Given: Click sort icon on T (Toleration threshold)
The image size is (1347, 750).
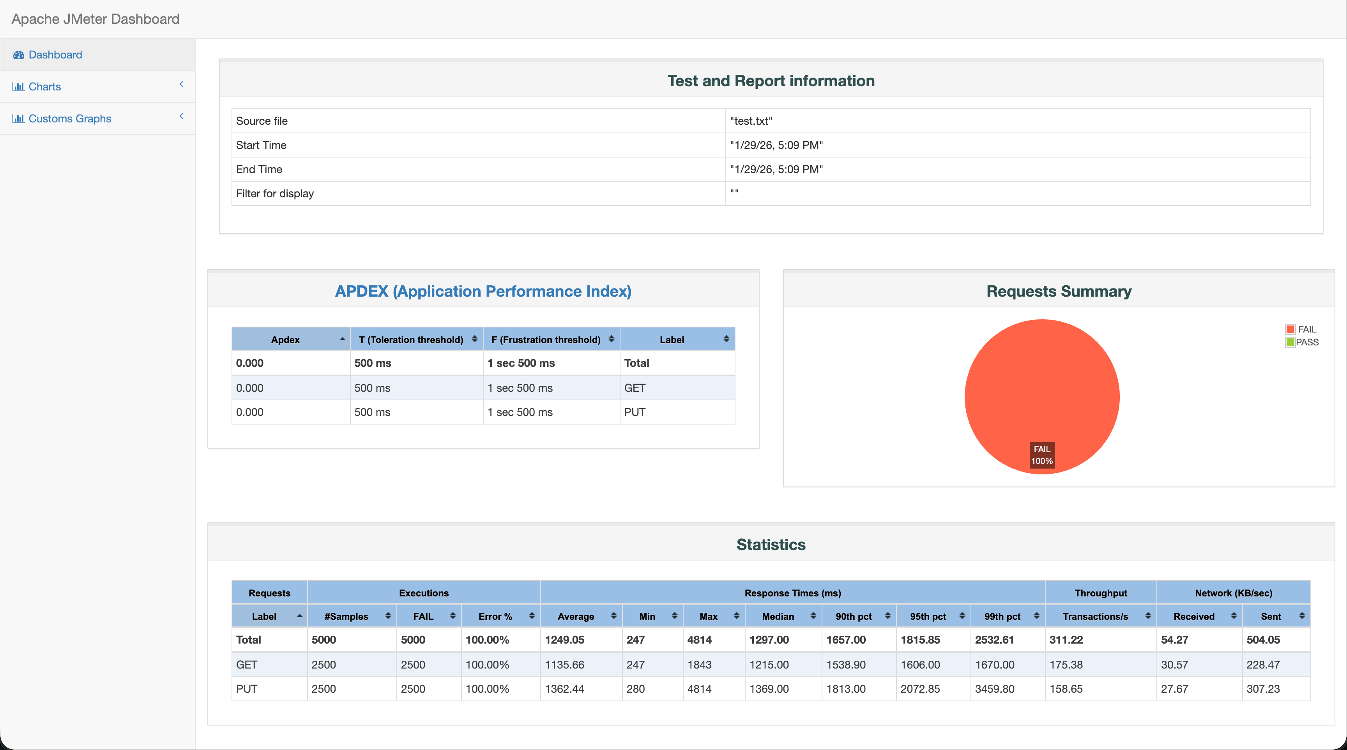Looking at the screenshot, I should pyautogui.click(x=474, y=340).
